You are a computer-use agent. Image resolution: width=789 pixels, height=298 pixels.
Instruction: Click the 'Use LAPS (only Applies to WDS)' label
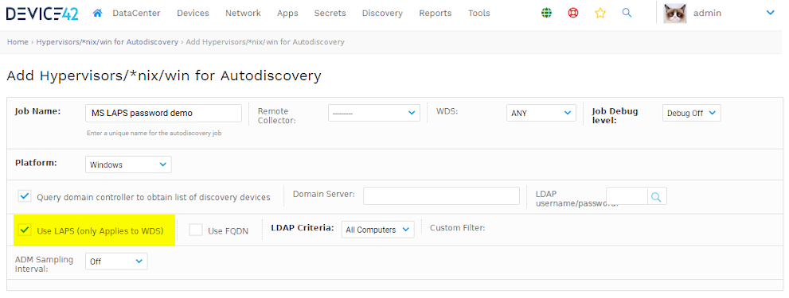(x=100, y=231)
